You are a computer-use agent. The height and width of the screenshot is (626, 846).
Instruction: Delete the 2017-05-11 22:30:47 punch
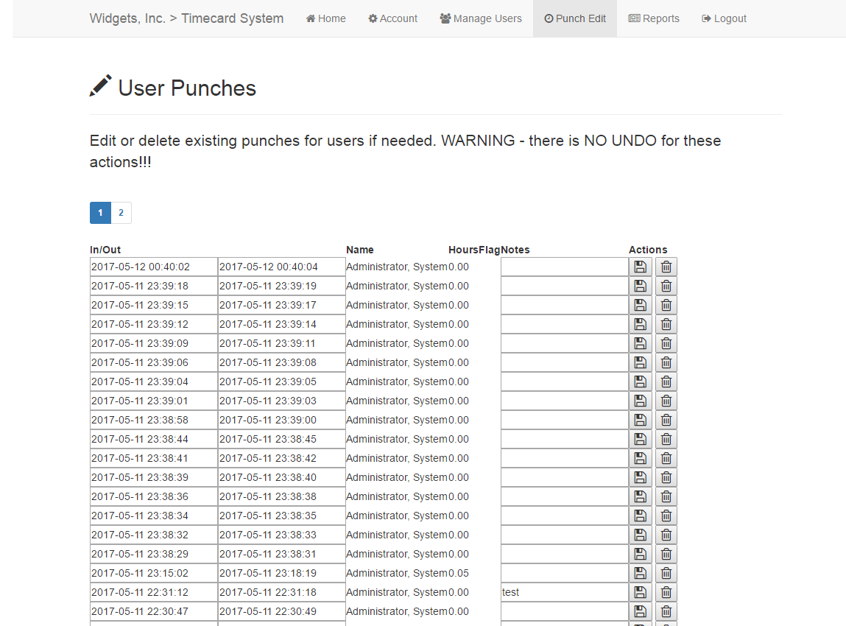666,611
